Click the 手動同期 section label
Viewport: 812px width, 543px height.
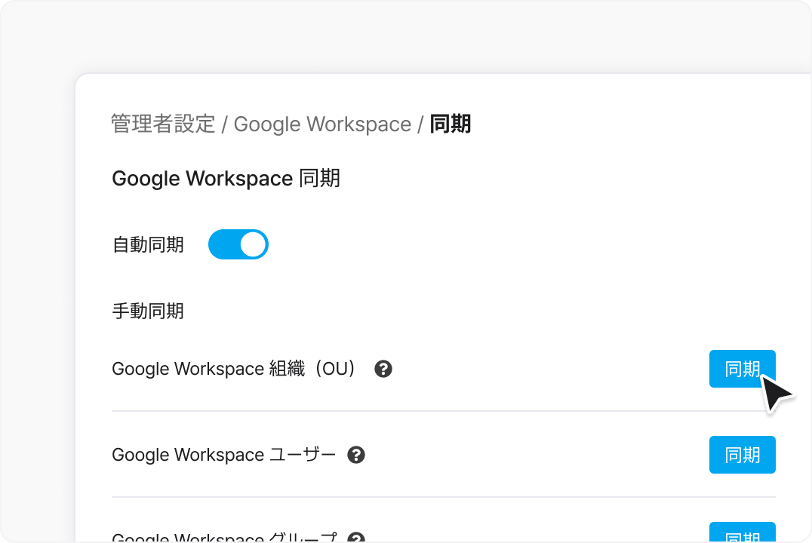coord(148,311)
